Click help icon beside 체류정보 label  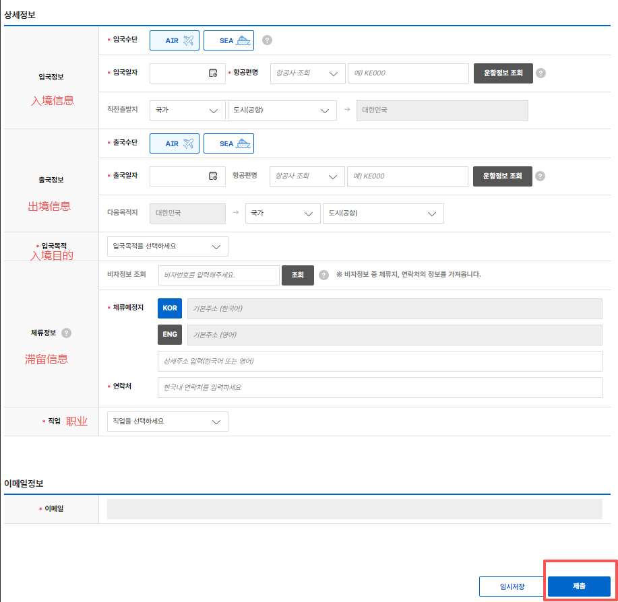pos(67,333)
